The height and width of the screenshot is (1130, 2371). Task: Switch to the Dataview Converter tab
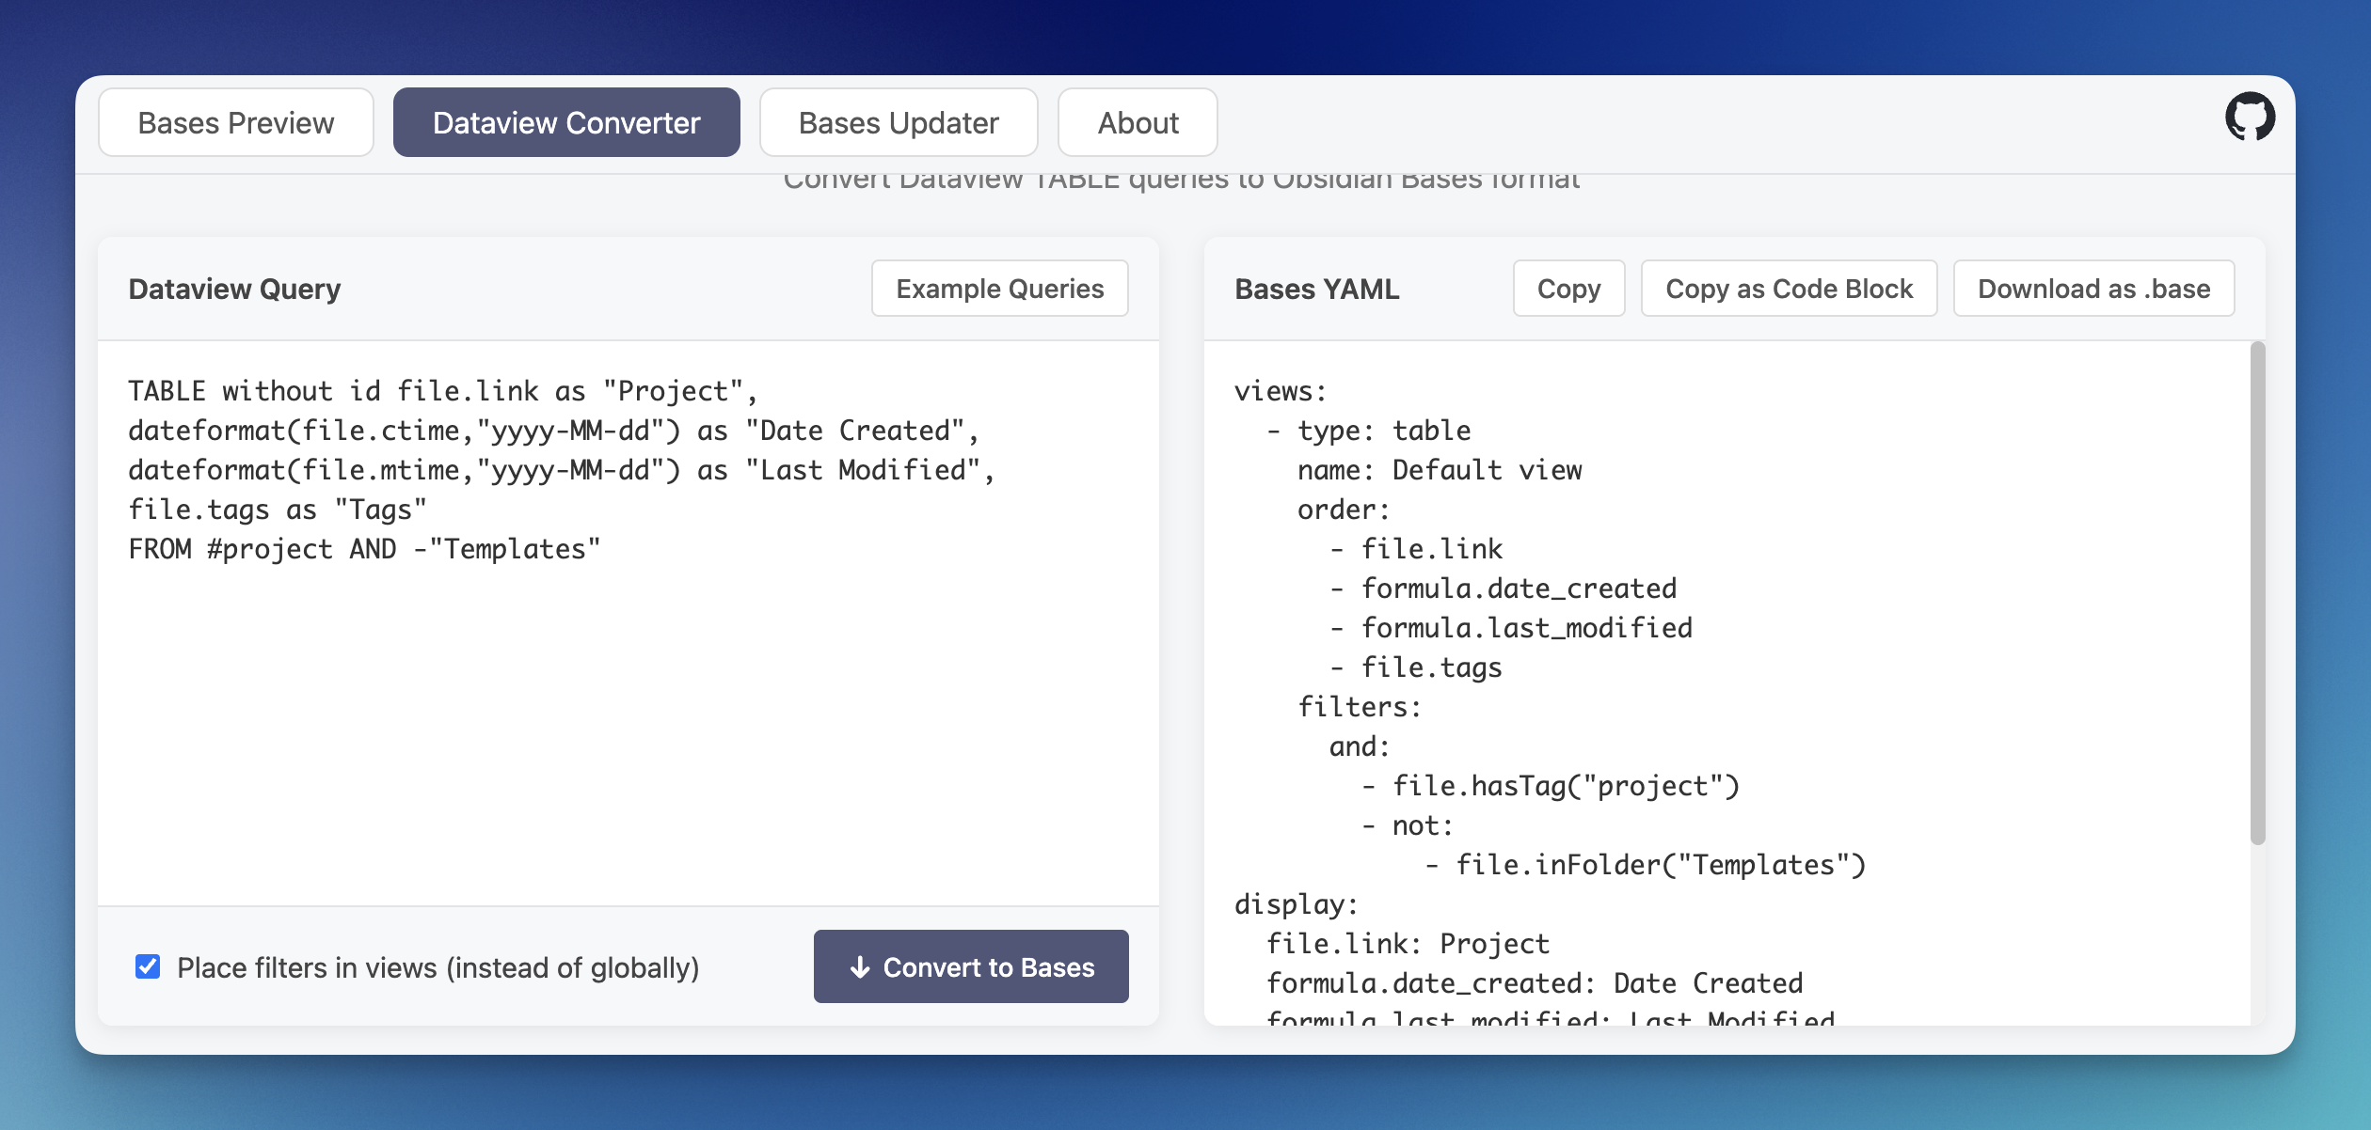click(565, 121)
